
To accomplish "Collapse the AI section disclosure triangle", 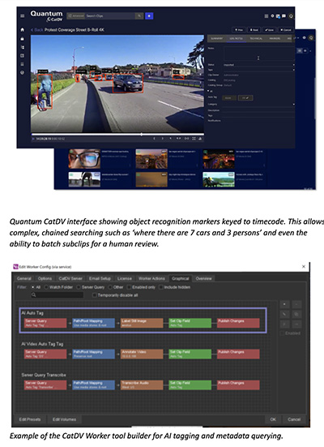I will point(208,91).
